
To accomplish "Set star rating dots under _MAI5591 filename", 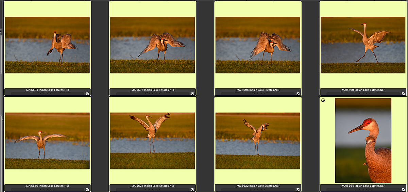I will click(x=47, y=94).
